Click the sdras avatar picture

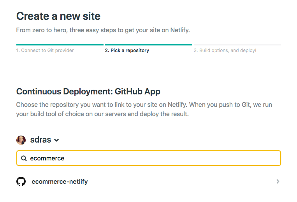click(x=21, y=140)
